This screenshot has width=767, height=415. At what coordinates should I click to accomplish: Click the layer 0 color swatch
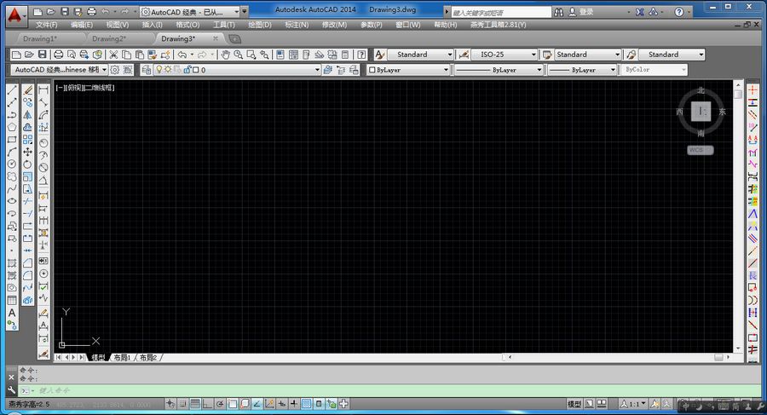196,70
